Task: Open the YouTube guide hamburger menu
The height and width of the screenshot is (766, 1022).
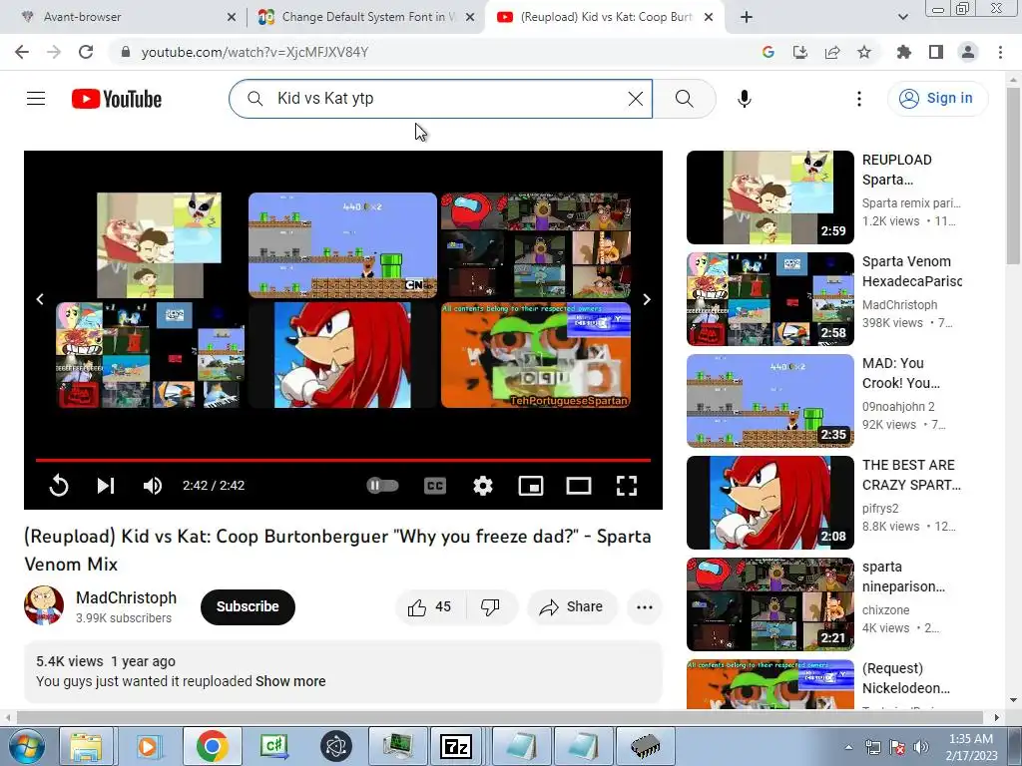Action: [x=36, y=99]
